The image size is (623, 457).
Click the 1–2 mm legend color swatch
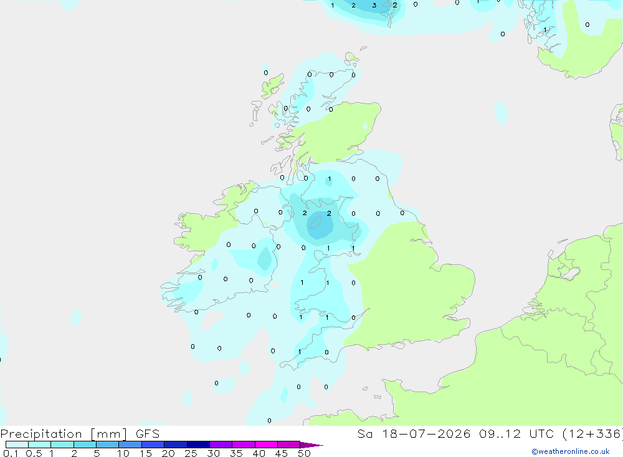(x=62, y=445)
